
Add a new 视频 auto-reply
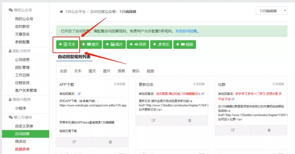[184, 44]
